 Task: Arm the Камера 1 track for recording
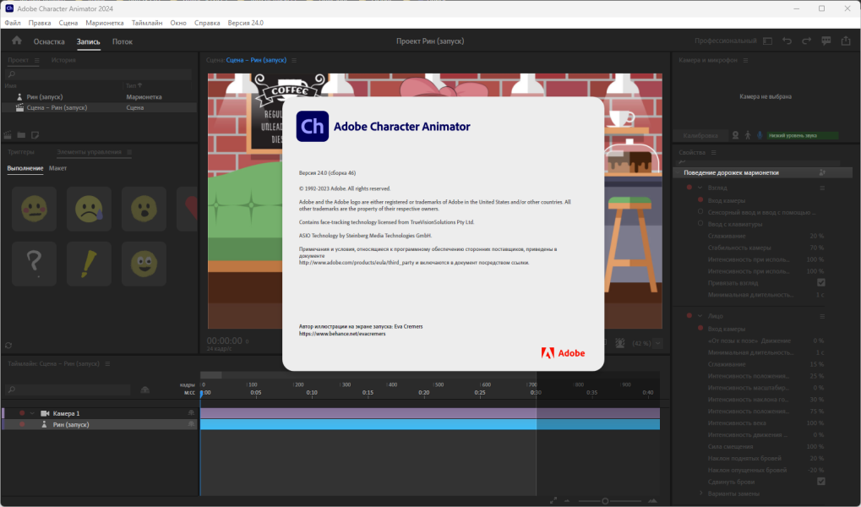[22, 413]
